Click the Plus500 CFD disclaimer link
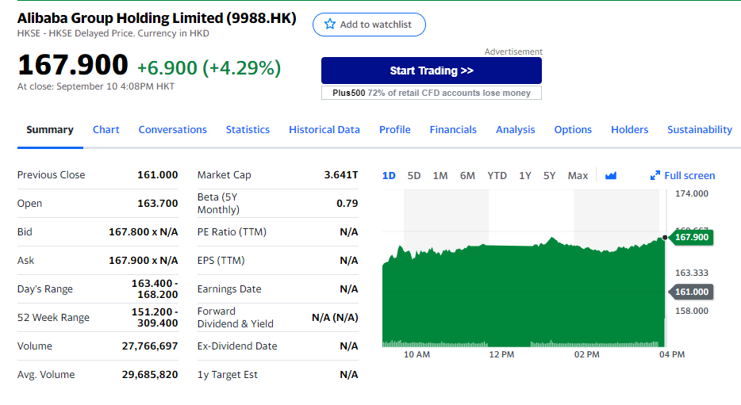The image size is (741, 405). [x=432, y=94]
